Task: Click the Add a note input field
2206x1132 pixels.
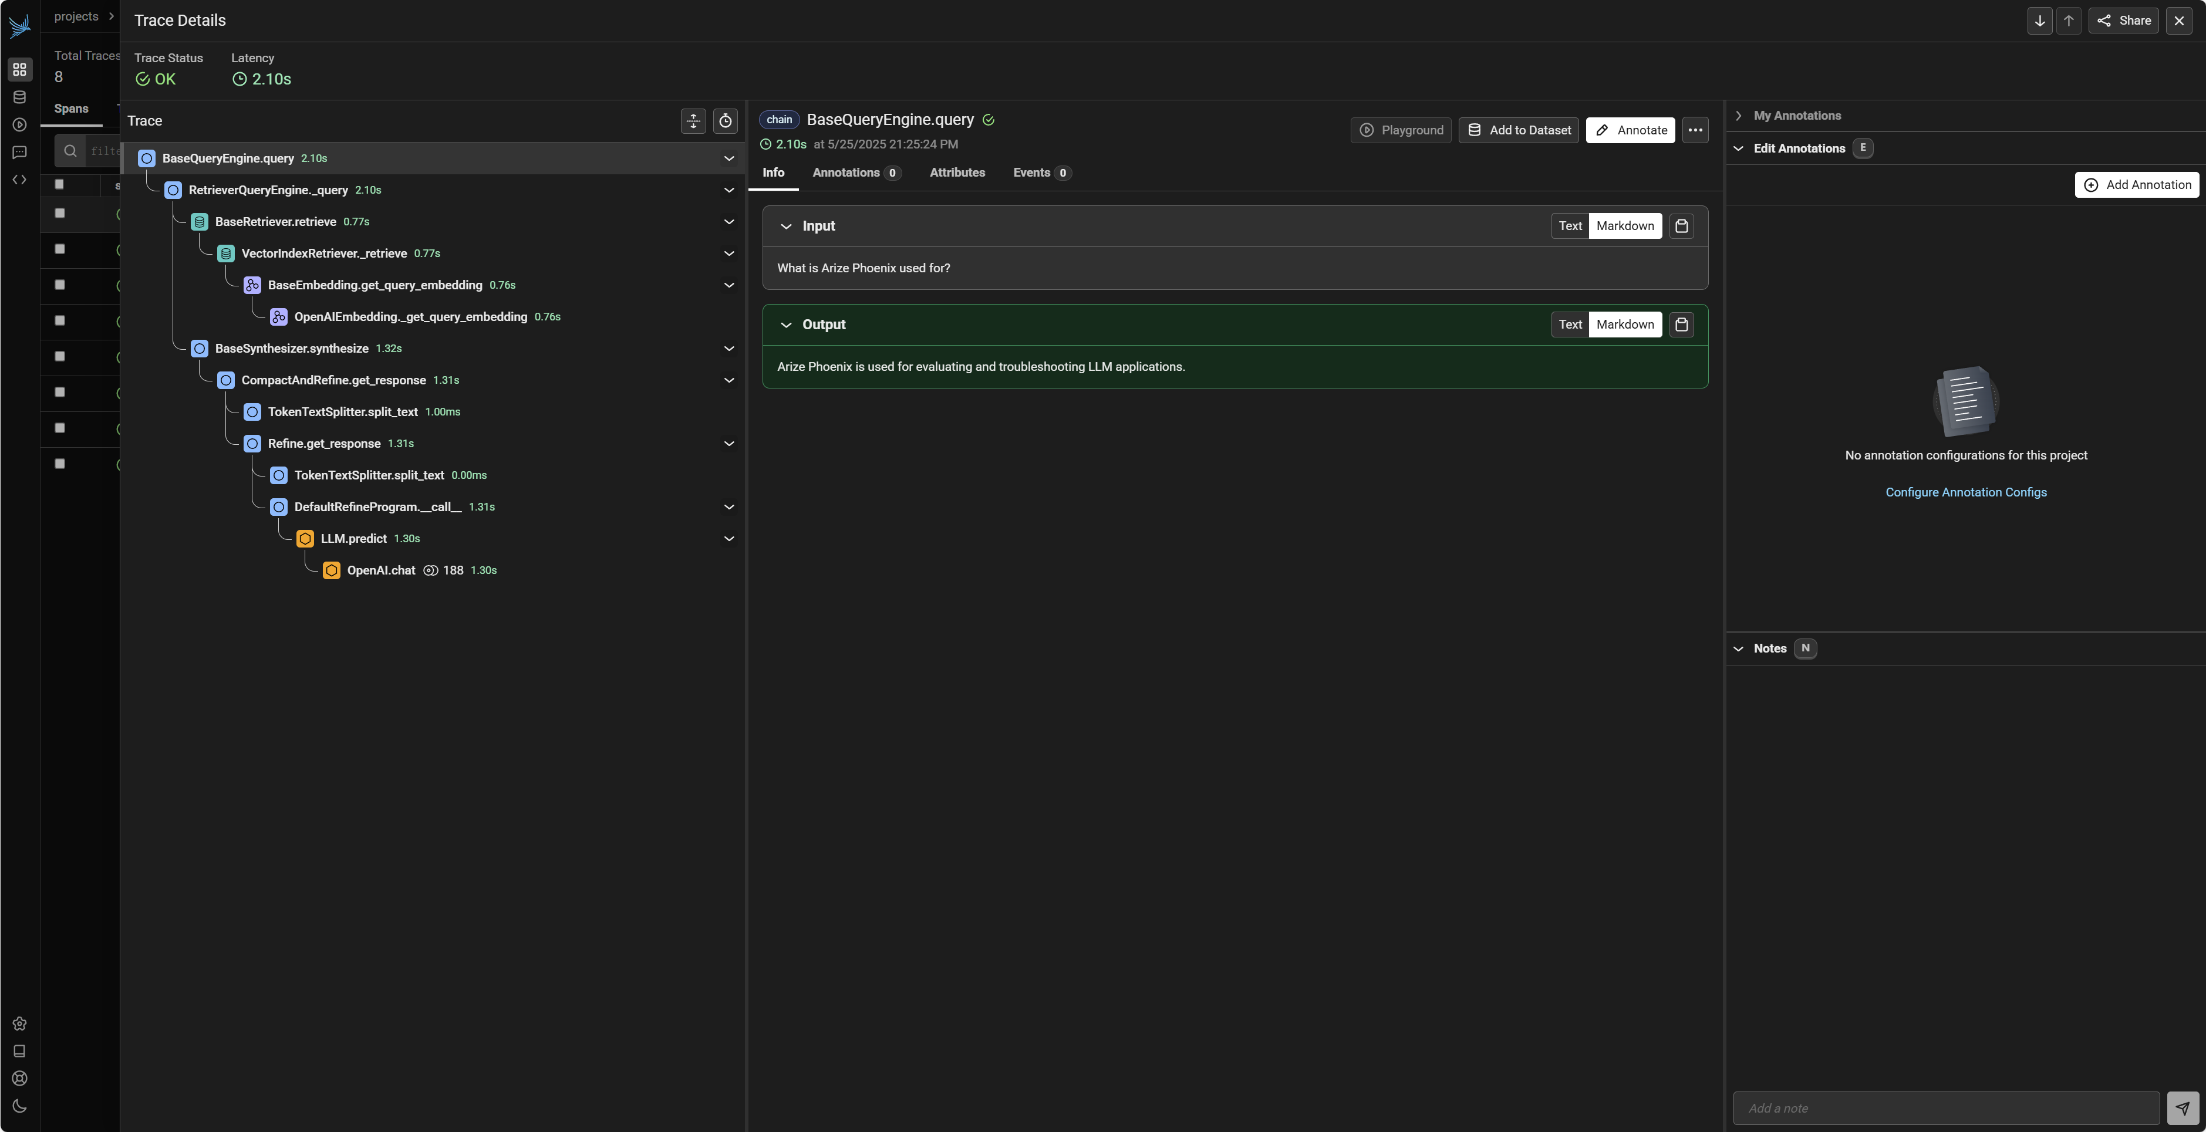Action: (1946, 1108)
